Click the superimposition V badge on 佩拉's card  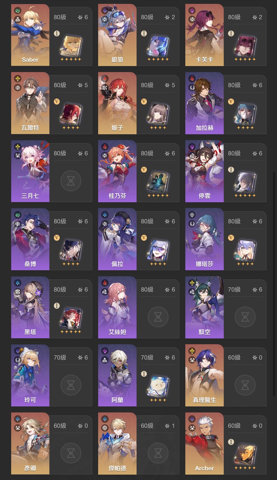point(144,238)
